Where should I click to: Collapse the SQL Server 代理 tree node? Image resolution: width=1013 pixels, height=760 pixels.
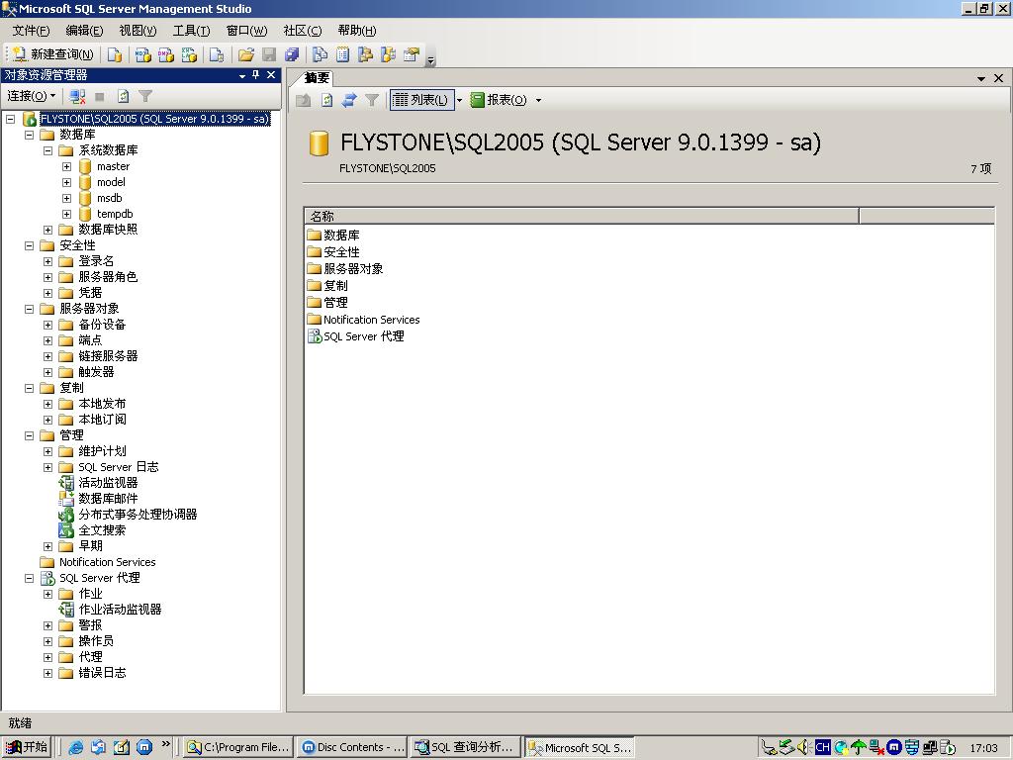[29, 578]
